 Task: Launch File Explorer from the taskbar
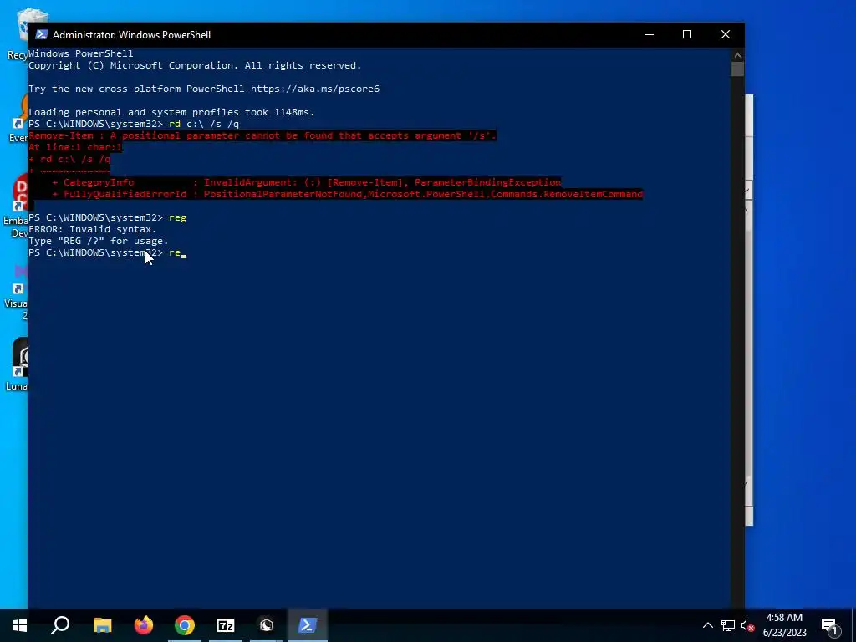(x=102, y=625)
